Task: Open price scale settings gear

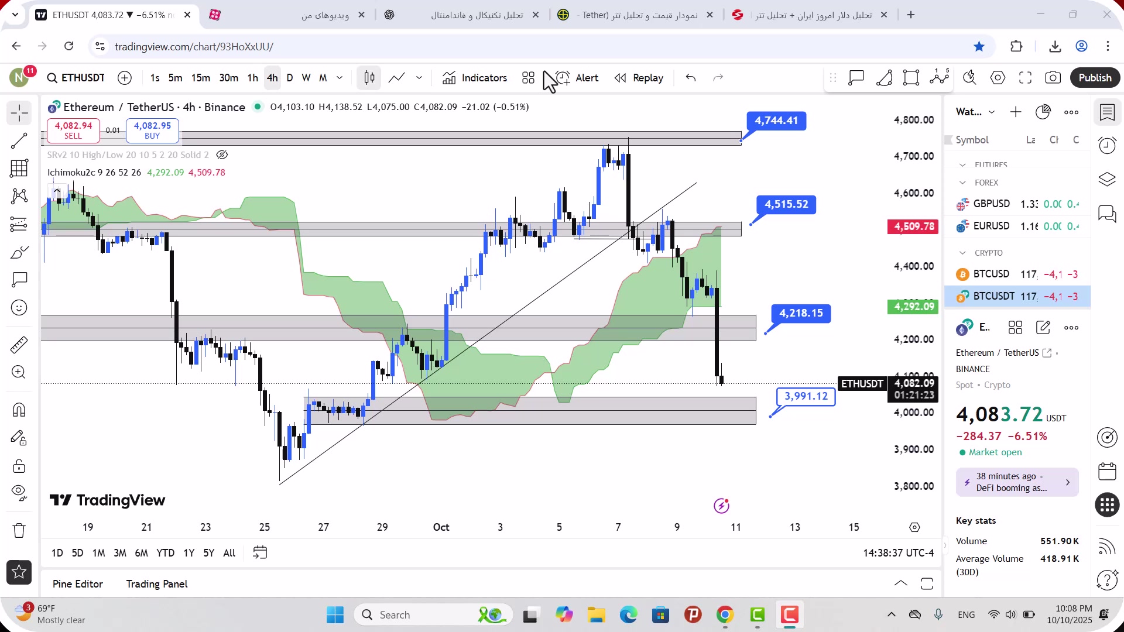Action: tap(914, 527)
